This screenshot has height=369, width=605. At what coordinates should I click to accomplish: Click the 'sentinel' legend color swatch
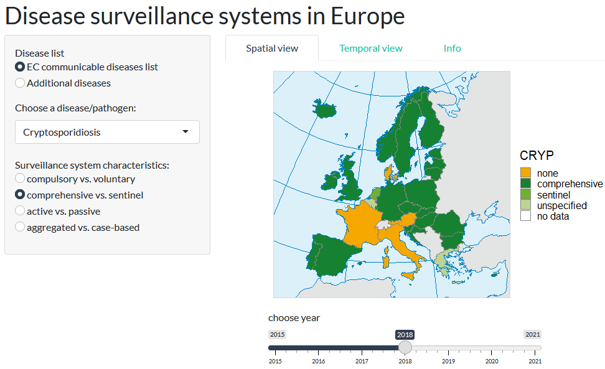[x=525, y=194]
